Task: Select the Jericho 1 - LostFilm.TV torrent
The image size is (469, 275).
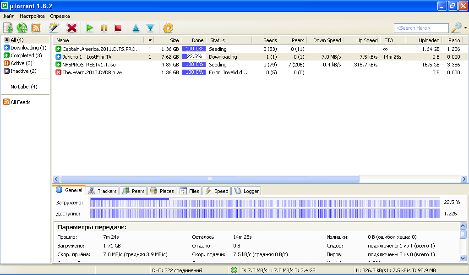Action: 260,56
